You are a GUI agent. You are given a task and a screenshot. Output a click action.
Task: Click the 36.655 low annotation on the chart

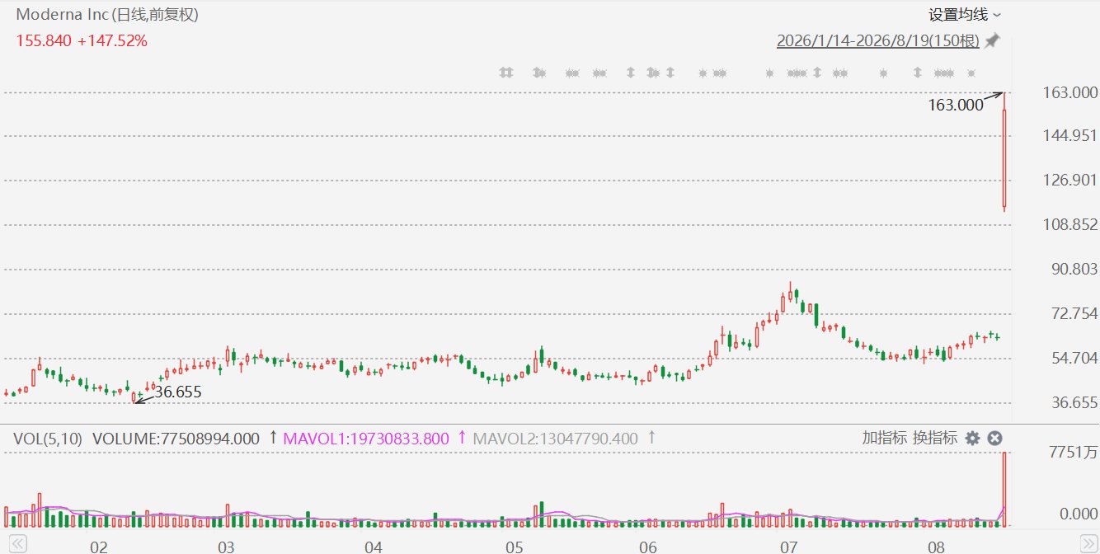[177, 392]
